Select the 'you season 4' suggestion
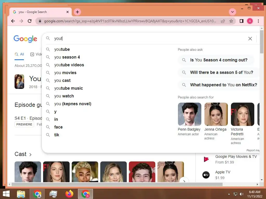 pyautogui.click(x=109, y=57)
